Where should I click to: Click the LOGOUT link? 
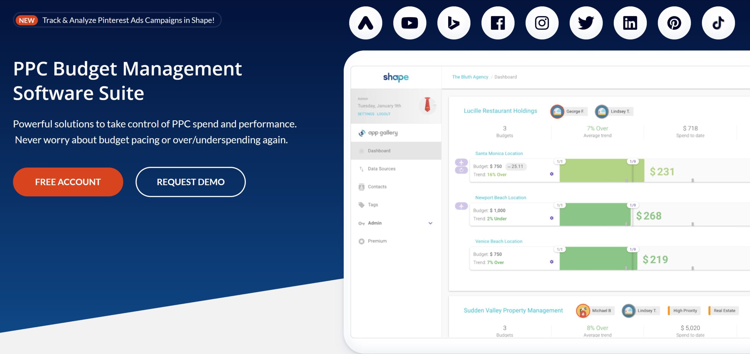pos(384,114)
